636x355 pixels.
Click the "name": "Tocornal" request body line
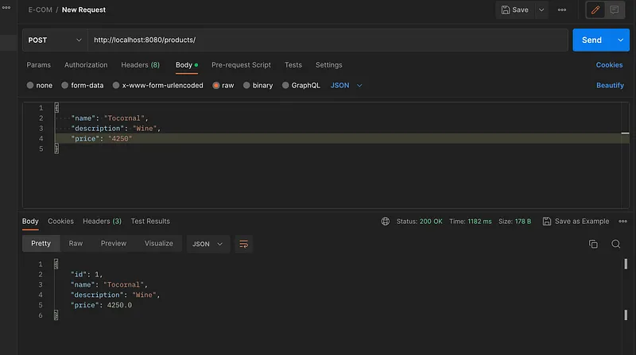tap(110, 118)
